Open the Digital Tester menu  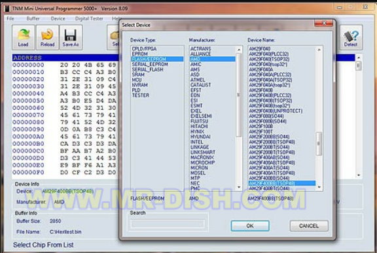(x=89, y=18)
